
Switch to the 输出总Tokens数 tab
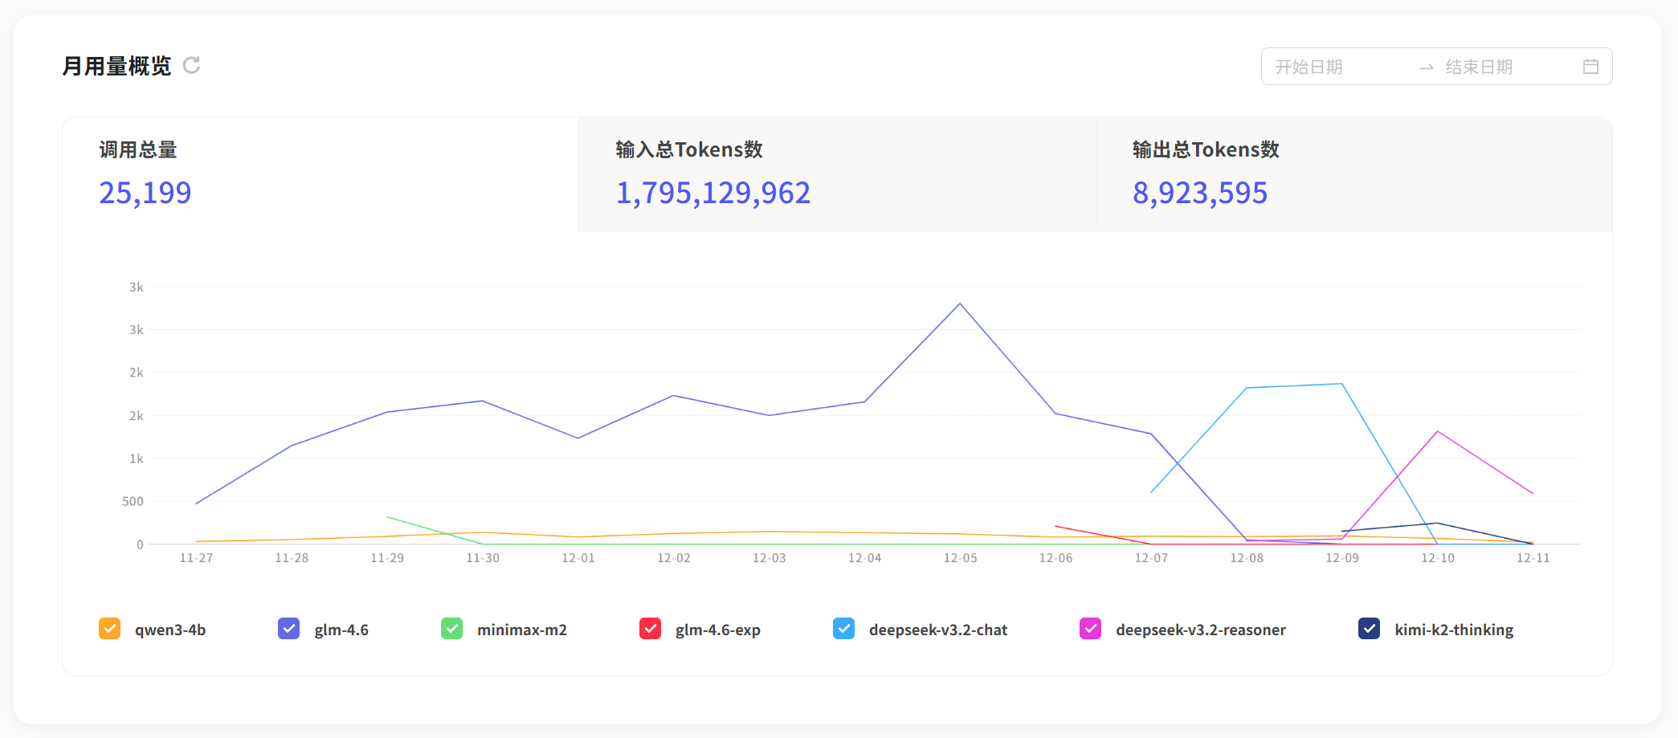(x=1353, y=173)
